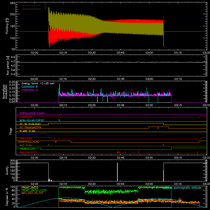Image resolution: width=210 pixels, height=210 pixels.
Task: Click the 'Flags' vertical axis title
Action: (10, 131)
